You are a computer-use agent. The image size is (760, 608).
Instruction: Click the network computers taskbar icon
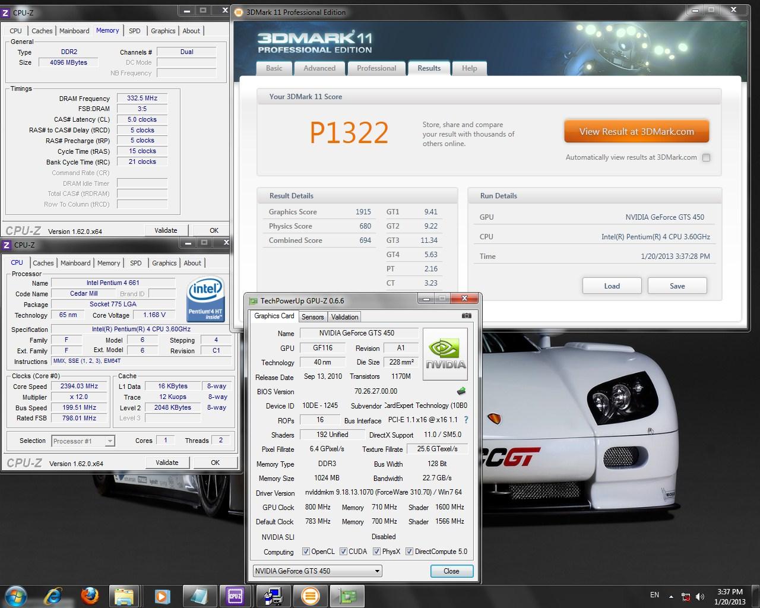click(273, 596)
